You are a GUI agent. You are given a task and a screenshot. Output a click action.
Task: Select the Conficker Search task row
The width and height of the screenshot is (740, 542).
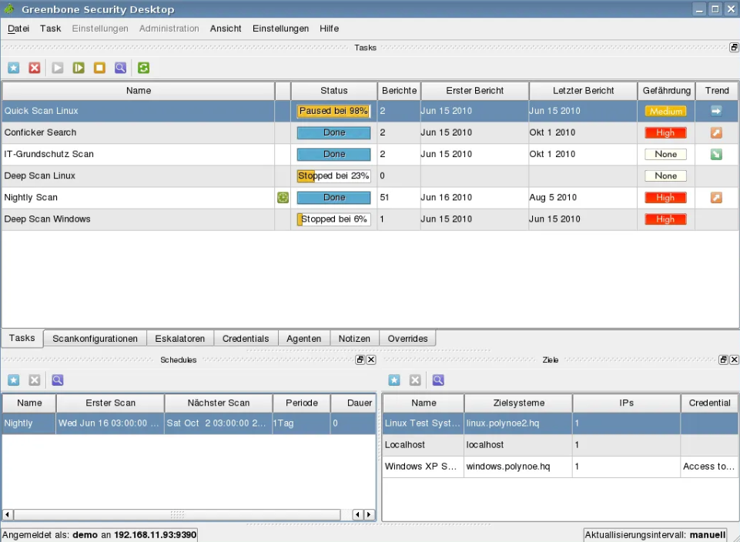(370, 132)
